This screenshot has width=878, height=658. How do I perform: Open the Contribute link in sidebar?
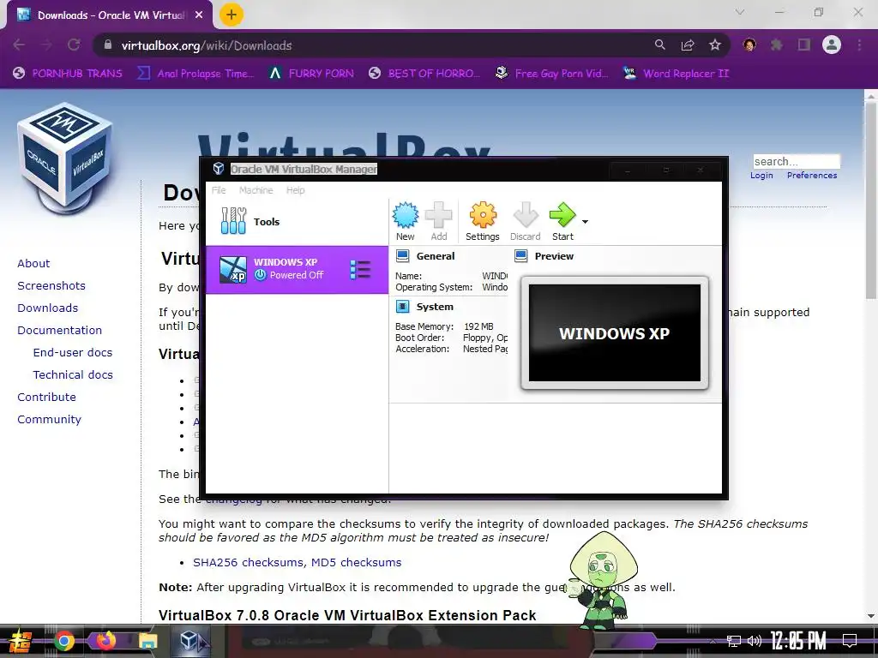[x=46, y=398]
